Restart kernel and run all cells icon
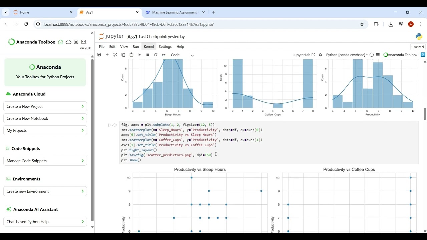The width and height of the screenshot is (427, 240). click(164, 55)
